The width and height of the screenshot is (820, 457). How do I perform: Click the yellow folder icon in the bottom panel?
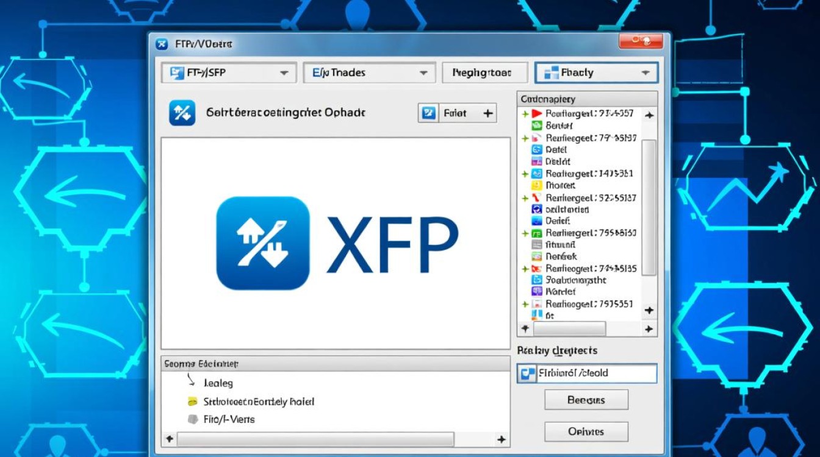coord(193,402)
